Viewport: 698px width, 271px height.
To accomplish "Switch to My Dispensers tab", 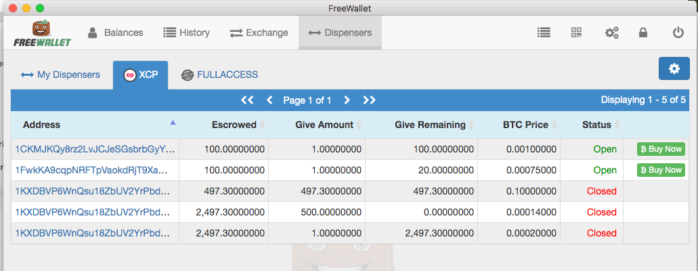I will pyautogui.click(x=60, y=75).
